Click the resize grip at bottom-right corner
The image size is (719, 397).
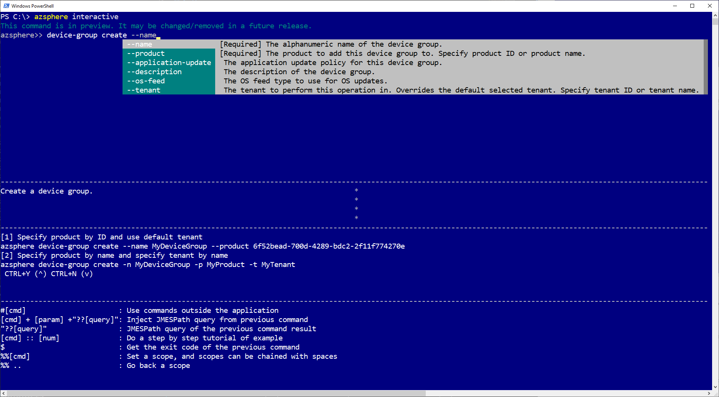point(716,394)
